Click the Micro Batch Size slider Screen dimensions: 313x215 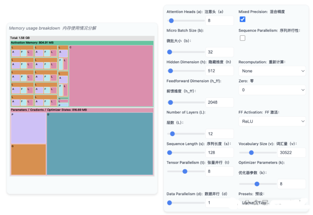tap(186, 52)
